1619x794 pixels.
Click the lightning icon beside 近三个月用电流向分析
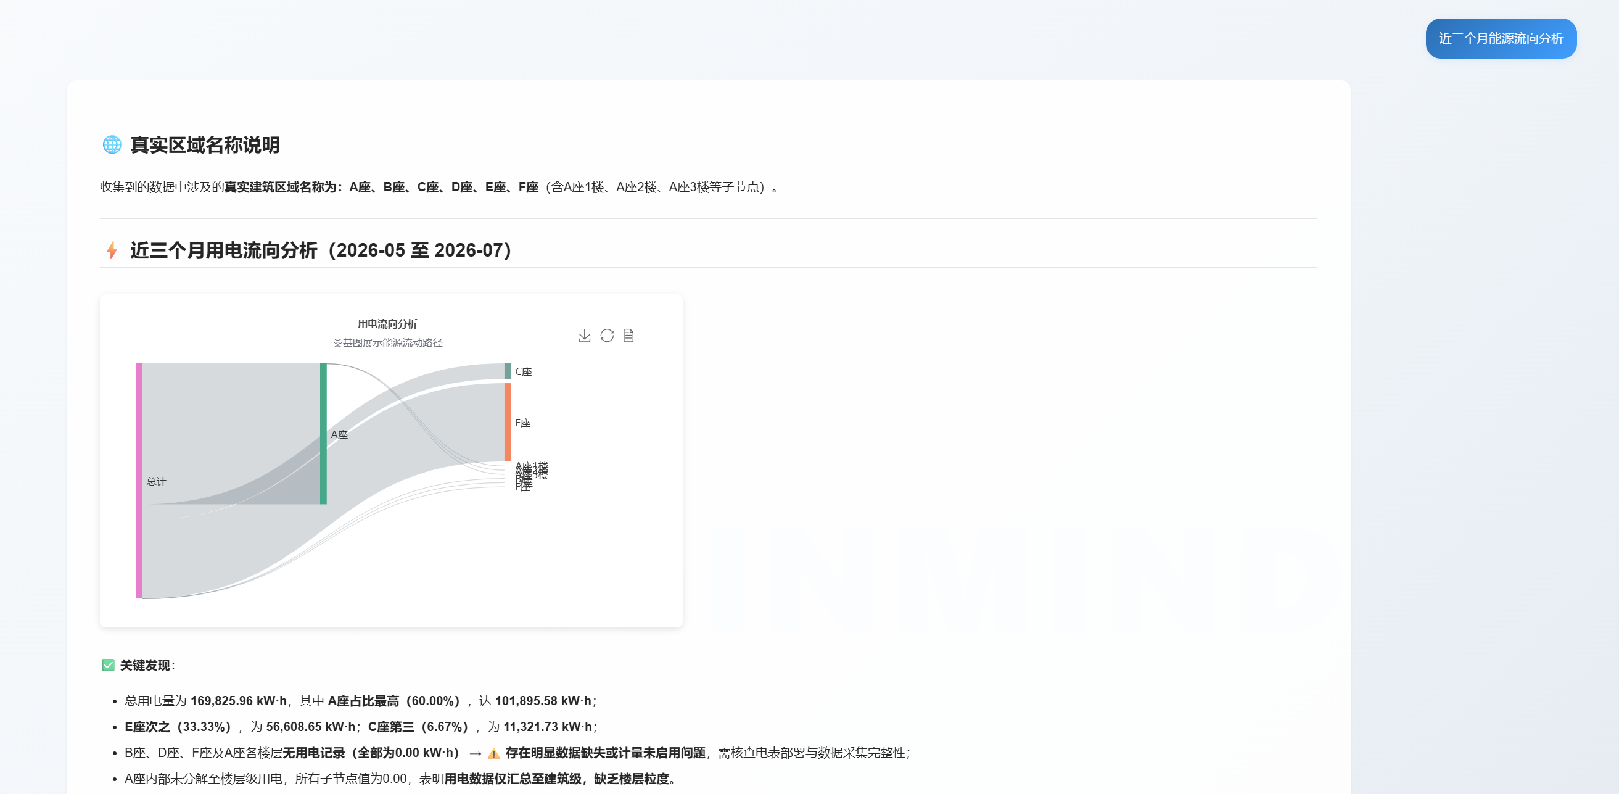point(112,250)
